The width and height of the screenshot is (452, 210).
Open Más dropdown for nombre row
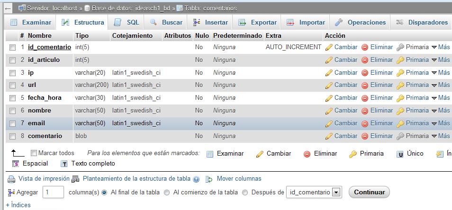441,110
